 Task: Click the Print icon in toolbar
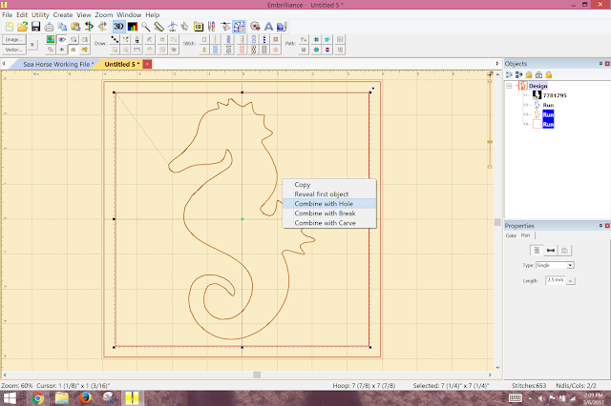click(49, 26)
